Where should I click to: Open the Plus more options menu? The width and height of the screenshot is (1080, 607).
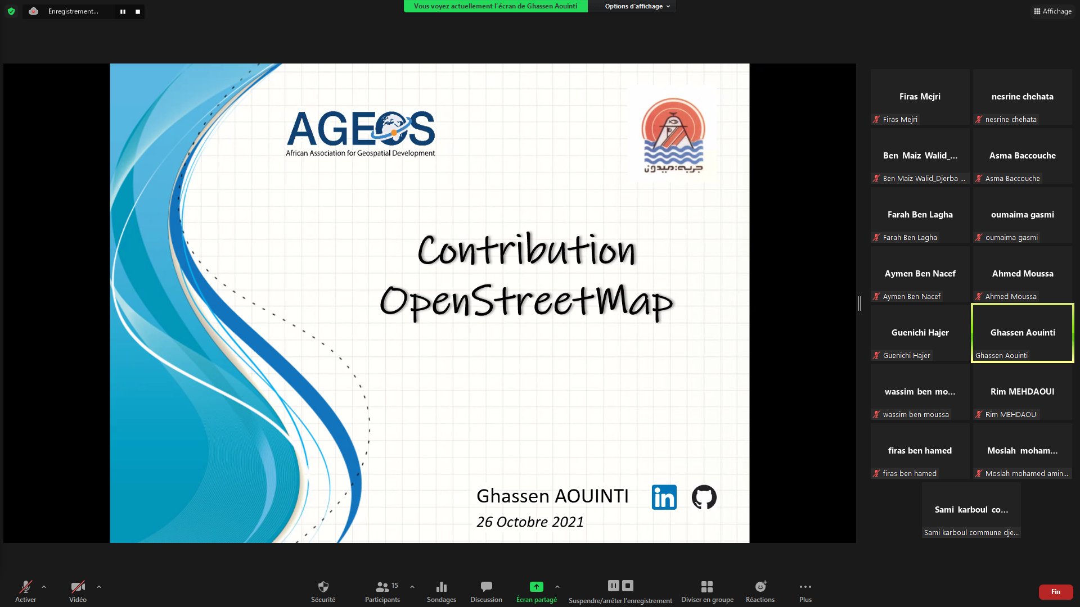pyautogui.click(x=805, y=592)
